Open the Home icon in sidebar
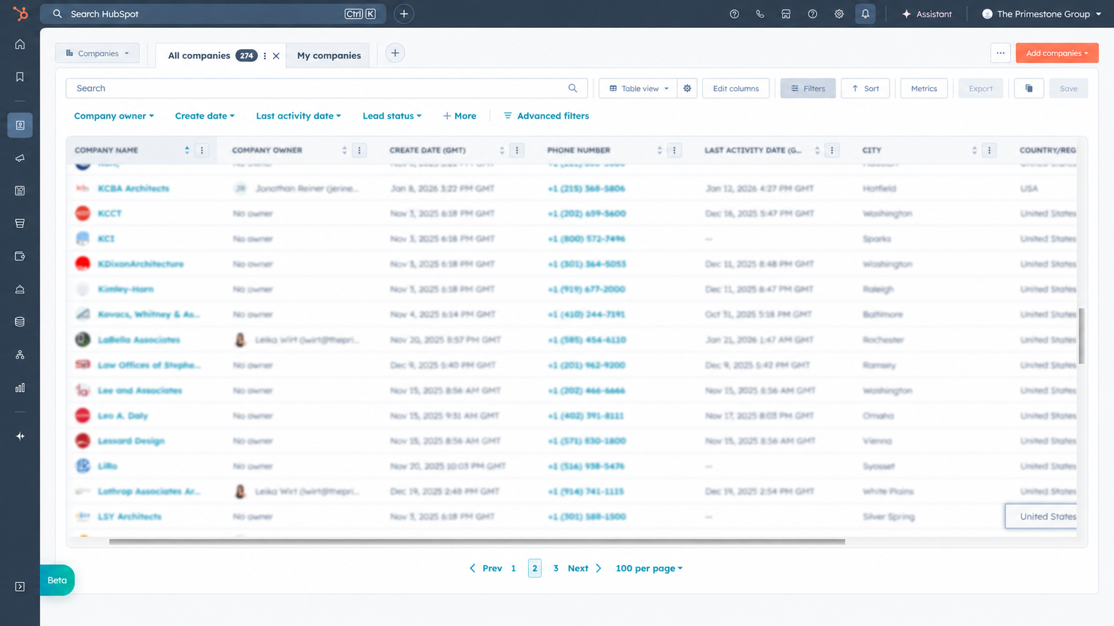Screen dimensions: 1114x626 click(x=20, y=44)
